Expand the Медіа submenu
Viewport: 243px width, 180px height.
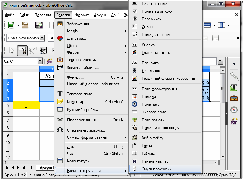[x=92, y=31]
